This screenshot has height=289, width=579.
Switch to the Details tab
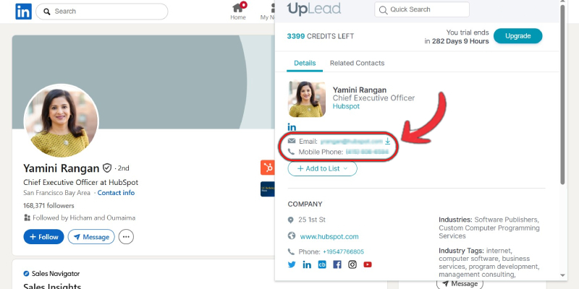(305, 63)
